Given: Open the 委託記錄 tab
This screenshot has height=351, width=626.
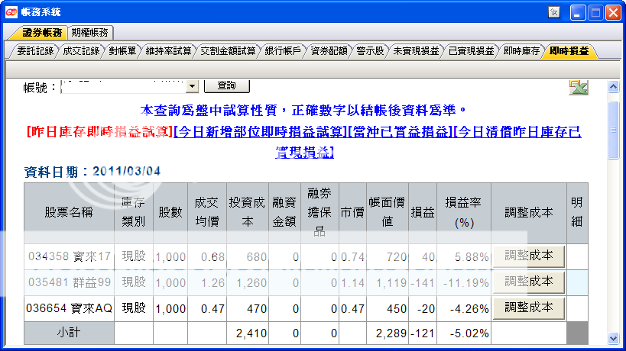Looking at the screenshot, I should click(x=34, y=51).
